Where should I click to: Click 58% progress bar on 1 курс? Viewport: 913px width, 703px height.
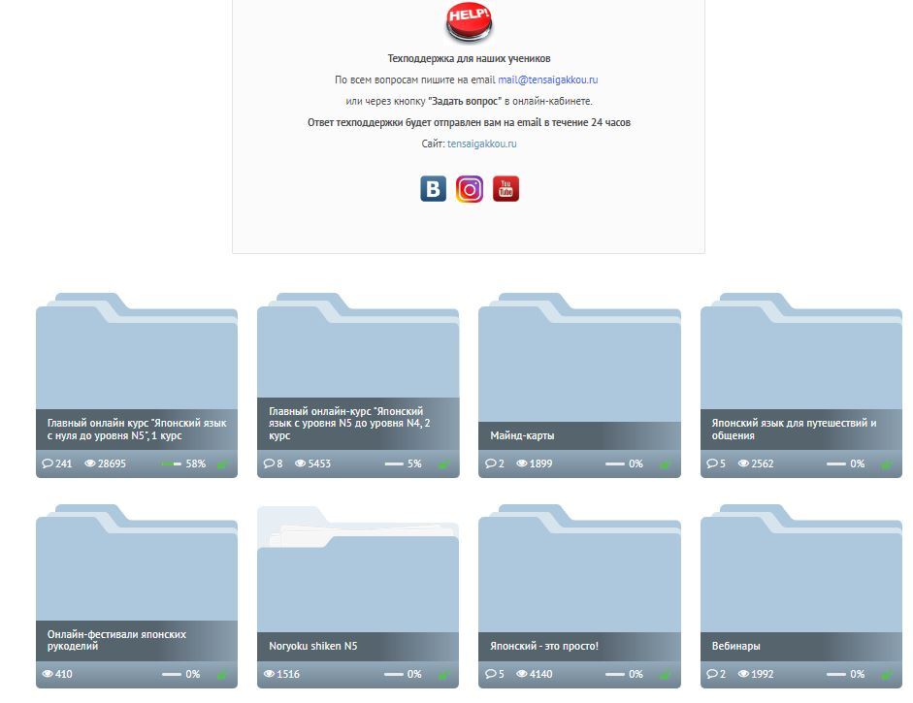coord(172,464)
